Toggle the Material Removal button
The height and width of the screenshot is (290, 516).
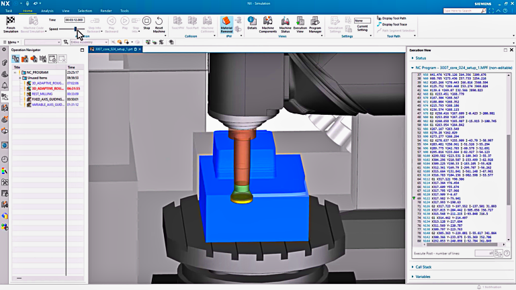(x=226, y=24)
